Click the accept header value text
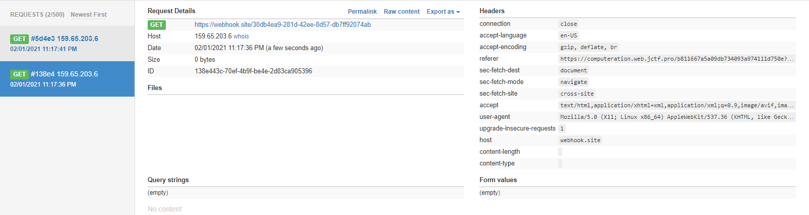This screenshot has width=809, height=215. pyautogui.click(x=677, y=105)
